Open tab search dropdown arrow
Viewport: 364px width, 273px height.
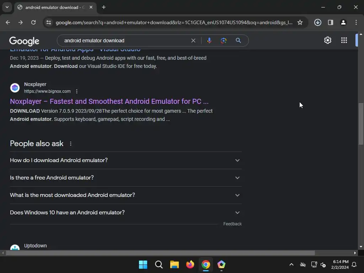[7, 7]
